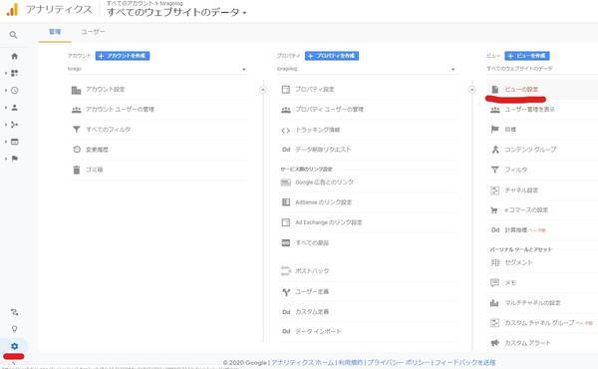Screen dimensions: 598x369
Task: Open the account selector dropdown
Action: 156,69
